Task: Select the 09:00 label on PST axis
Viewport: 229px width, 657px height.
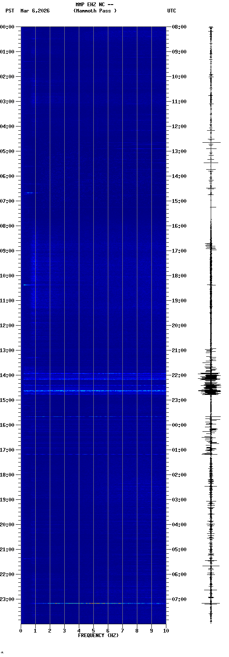Action: click(x=7, y=251)
